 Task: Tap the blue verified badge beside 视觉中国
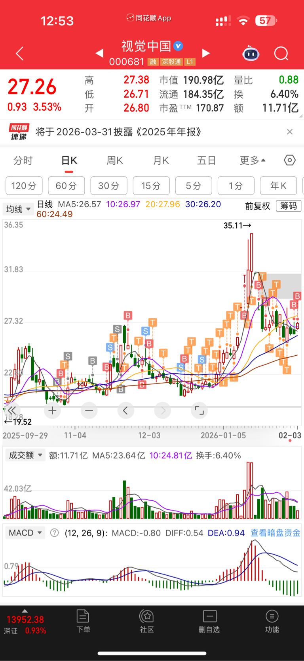(179, 46)
